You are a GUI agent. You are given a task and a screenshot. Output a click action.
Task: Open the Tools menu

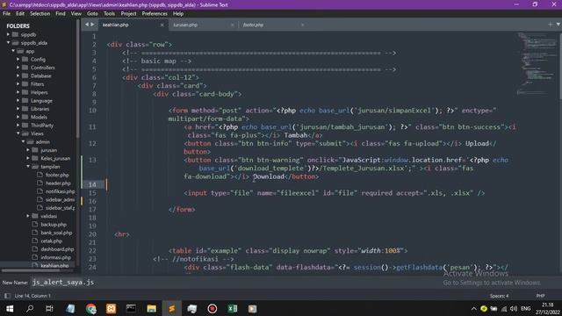[x=109, y=14]
